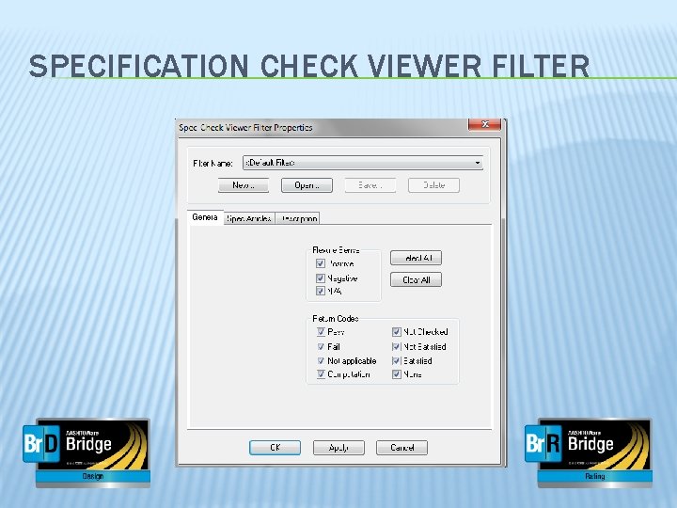Toggle the Satisfied return code checkbox
This screenshot has width=677, height=508.
pyautogui.click(x=397, y=360)
